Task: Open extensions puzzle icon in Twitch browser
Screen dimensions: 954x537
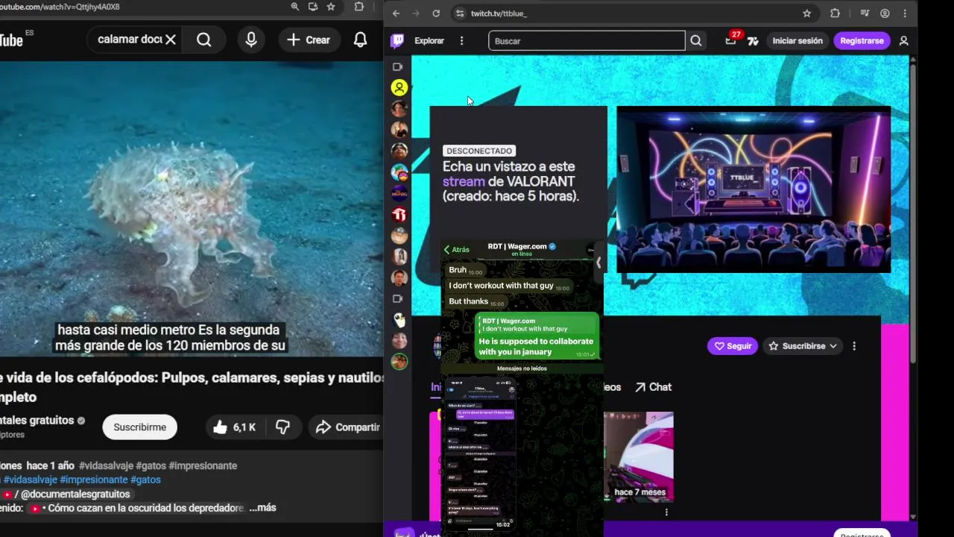Action: (835, 13)
